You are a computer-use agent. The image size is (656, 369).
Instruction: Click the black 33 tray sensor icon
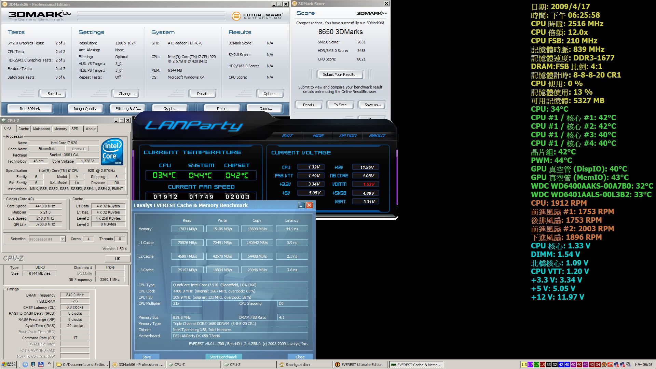[548, 365]
